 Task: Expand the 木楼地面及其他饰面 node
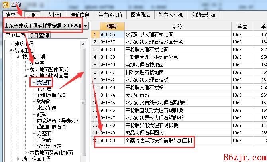click(x=26, y=152)
